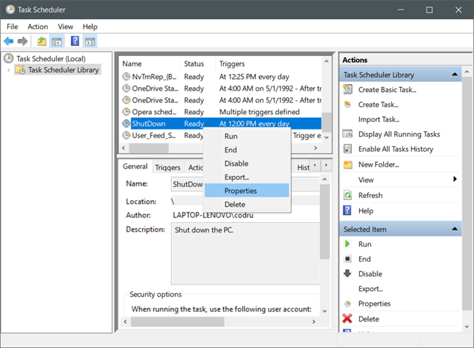The image size is (474, 348).
Task: Switch to the History tab
Action: click(x=303, y=167)
